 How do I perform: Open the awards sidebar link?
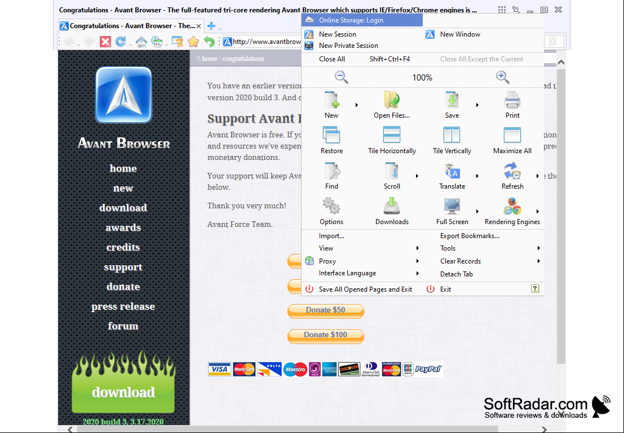coord(123,227)
